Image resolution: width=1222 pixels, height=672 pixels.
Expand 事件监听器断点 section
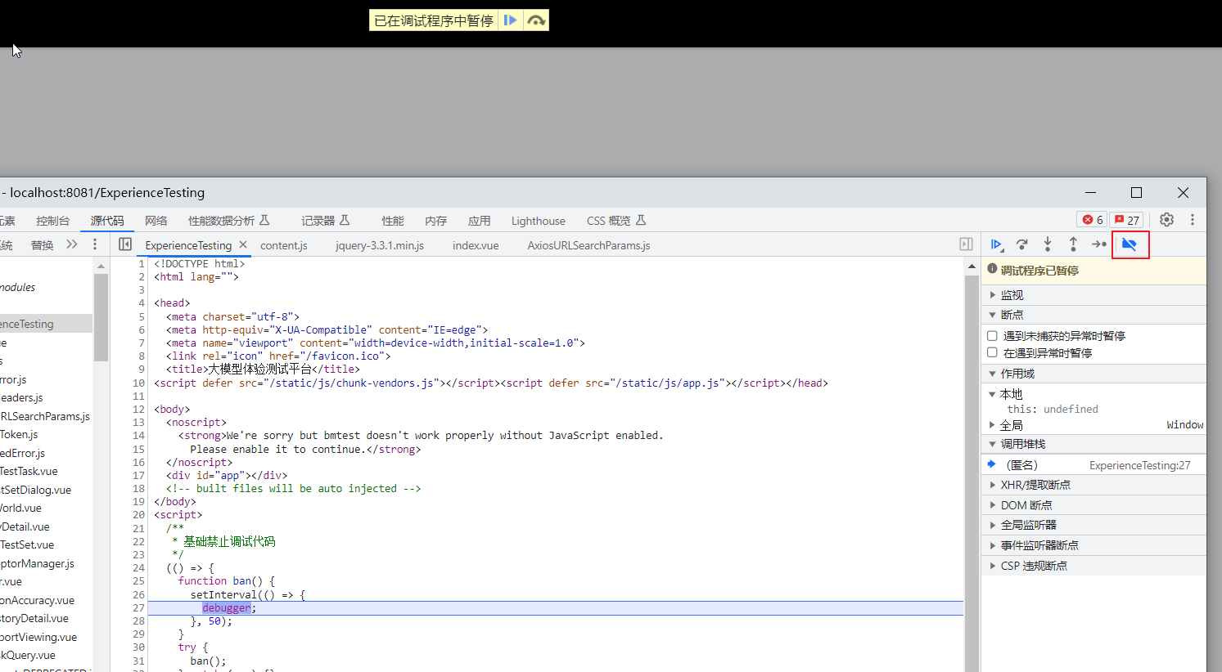click(1093, 545)
